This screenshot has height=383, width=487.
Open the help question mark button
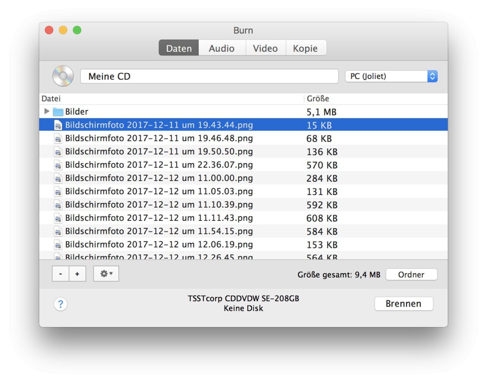[60, 304]
